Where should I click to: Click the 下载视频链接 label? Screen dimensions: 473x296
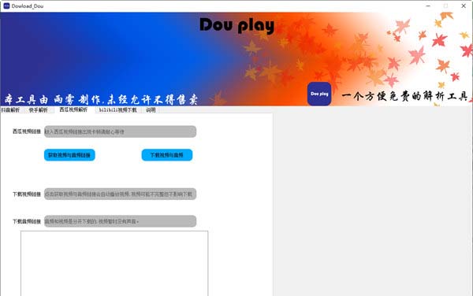pos(27,194)
